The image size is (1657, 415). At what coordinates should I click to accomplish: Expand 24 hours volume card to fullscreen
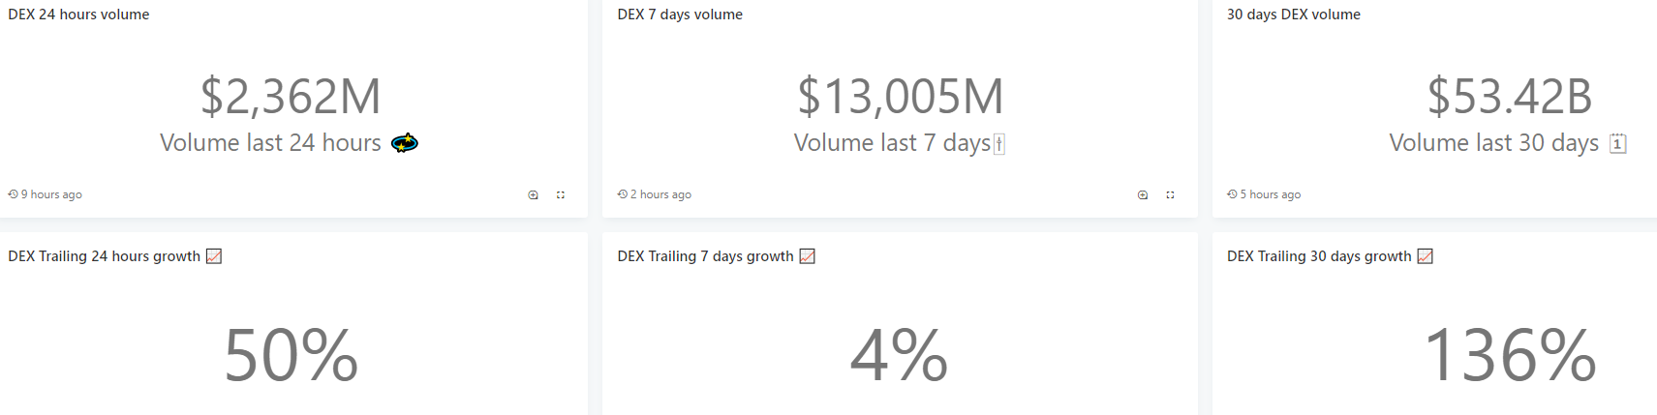coord(561,195)
